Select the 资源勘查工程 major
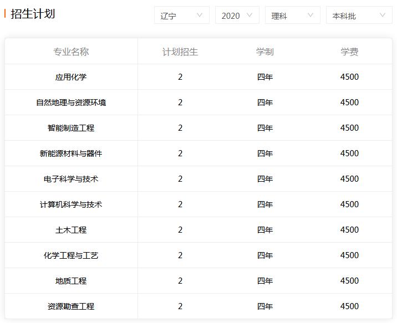 pos(71,306)
